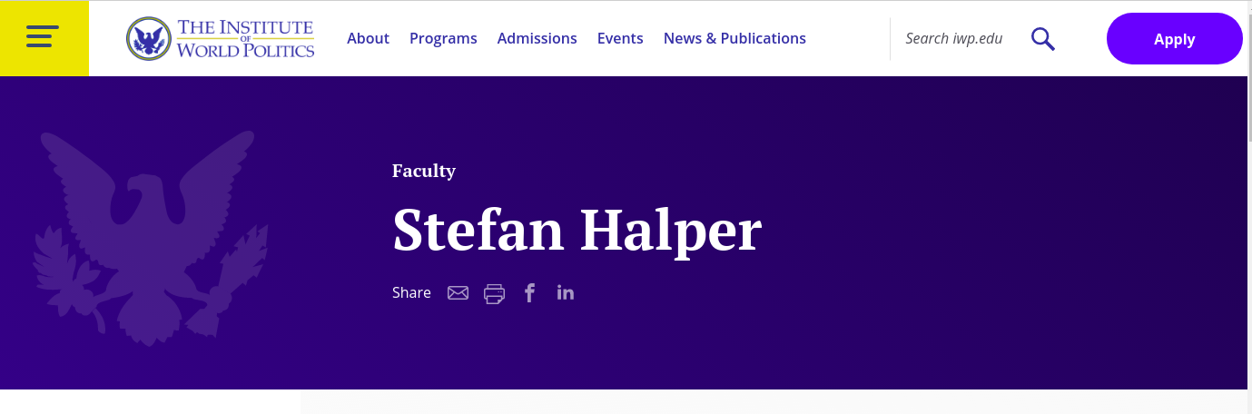Click the Stefan Halper heading
The height and width of the screenshot is (414, 1252).
click(577, 230)
